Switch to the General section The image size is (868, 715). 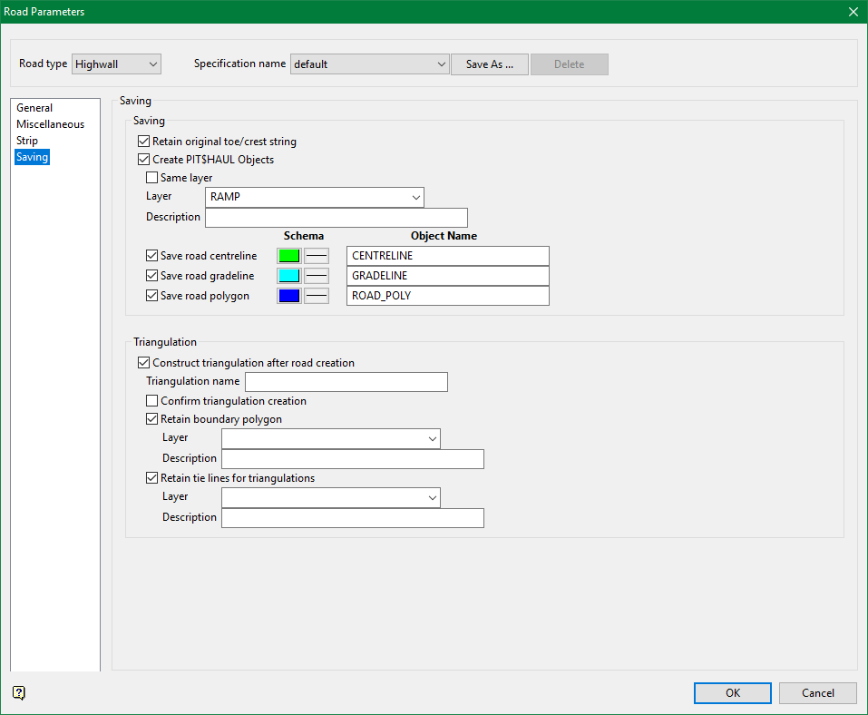click(34, 108)
